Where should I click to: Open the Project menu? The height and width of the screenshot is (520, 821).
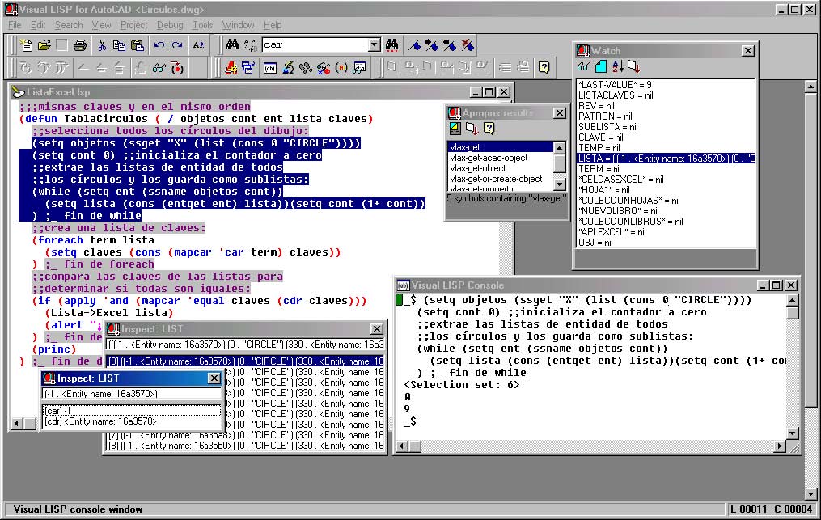pos(133,25)
